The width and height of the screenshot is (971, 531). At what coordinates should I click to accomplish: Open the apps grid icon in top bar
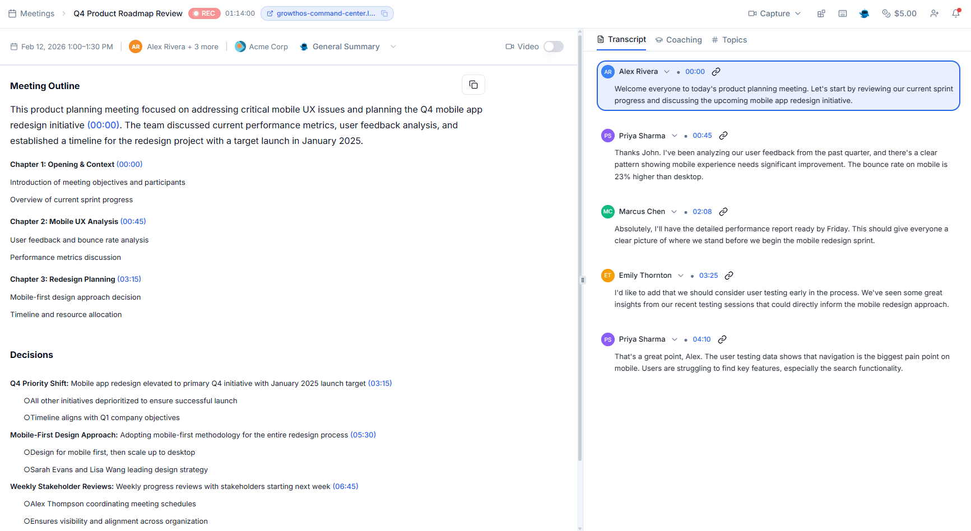click(821, 13)
